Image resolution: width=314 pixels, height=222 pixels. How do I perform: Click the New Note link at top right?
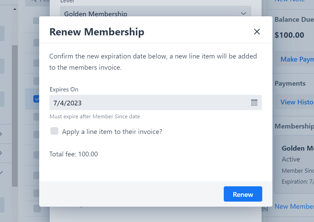click(289, 1)
